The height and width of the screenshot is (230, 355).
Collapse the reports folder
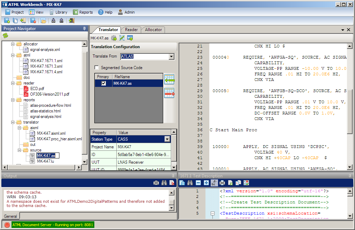point(13,100)
